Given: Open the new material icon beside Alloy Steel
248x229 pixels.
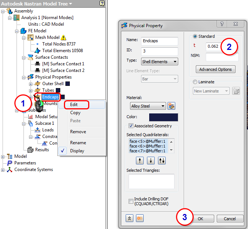Looking at the screenshot, I should [171, 106].
